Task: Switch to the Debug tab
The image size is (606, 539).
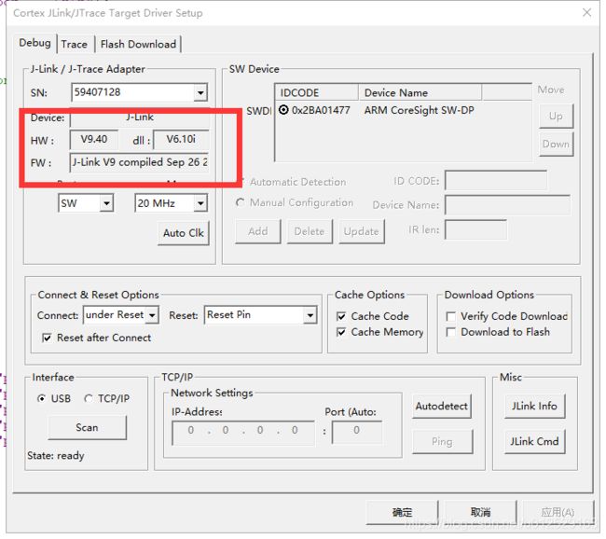Action: pyautogui.click(x=34, y=43)
